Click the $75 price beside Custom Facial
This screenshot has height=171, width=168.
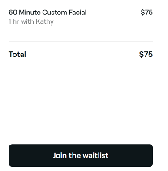pos(146,13)
